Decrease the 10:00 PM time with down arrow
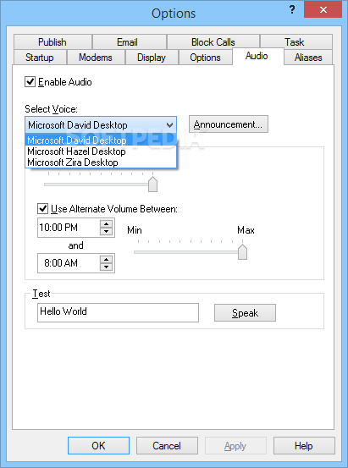The image size is (348, 468). 107,231
